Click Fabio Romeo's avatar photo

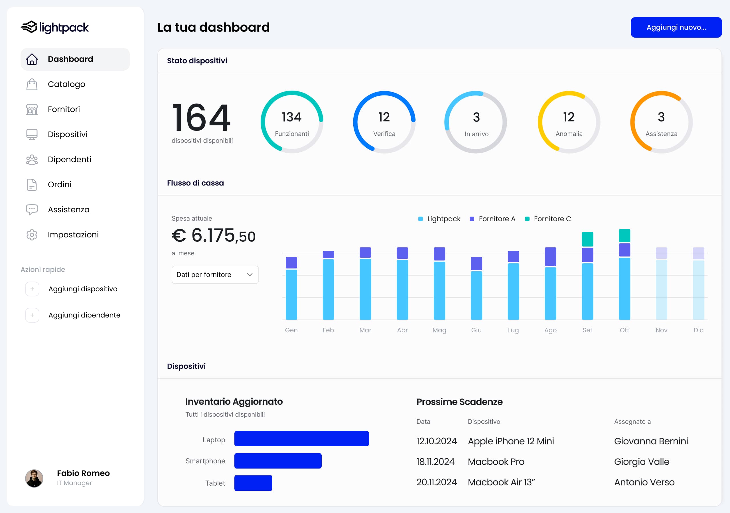(34, 478)
